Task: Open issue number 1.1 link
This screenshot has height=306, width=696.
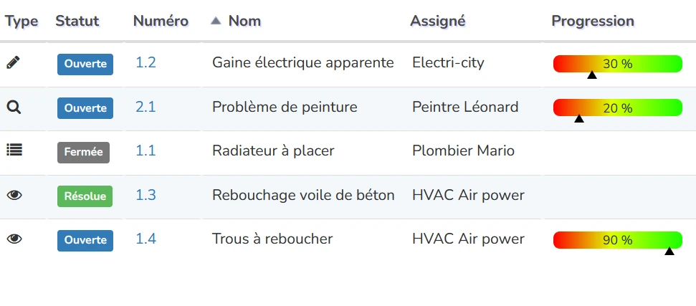Action: coord(146,151)
